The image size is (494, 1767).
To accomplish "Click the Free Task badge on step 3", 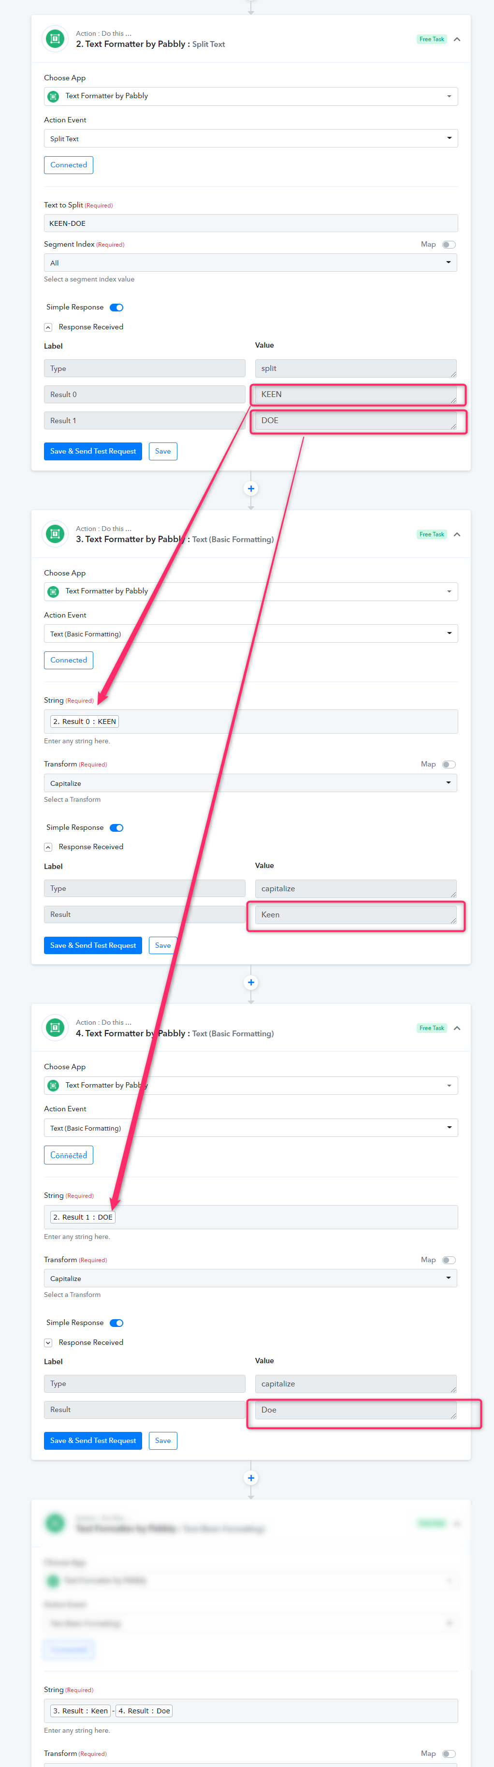I will pyautogui.click(x=432, y=534).
